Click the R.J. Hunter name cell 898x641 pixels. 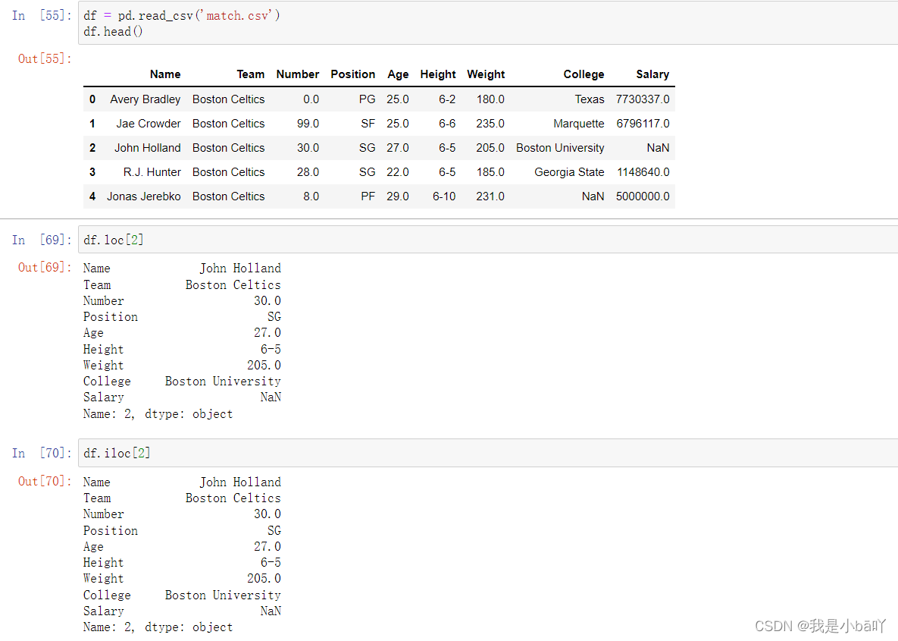[152, 172]
